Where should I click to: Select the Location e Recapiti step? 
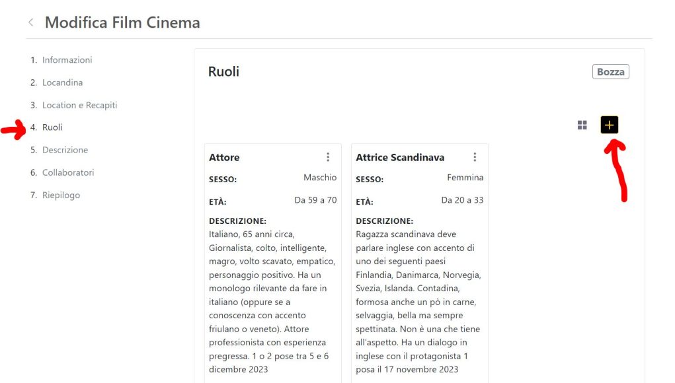click(x=73, y=105)
